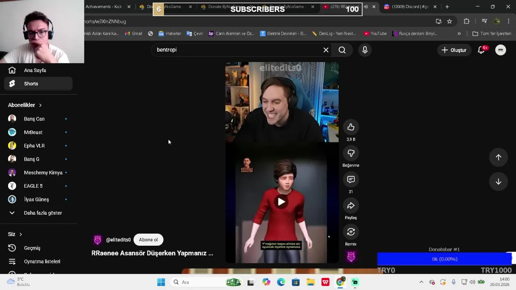Close the Achievements - Kick tab
The height and width of the screenshot is (290, 516).
pyautogui.click(x=129, y=7)
